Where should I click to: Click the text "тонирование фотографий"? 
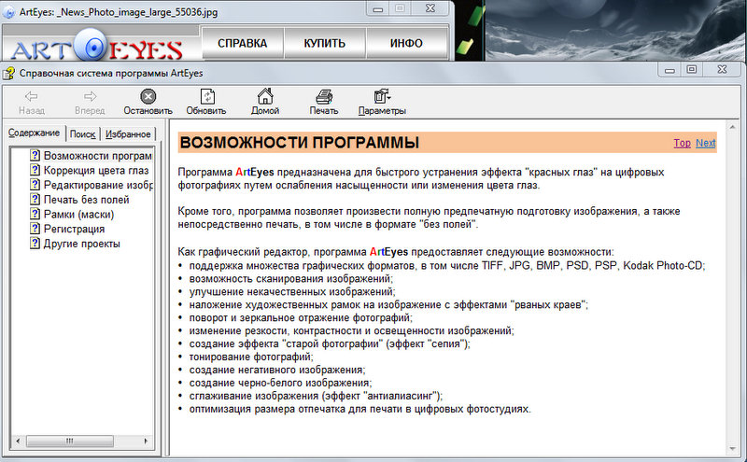[x=250, y=357]
